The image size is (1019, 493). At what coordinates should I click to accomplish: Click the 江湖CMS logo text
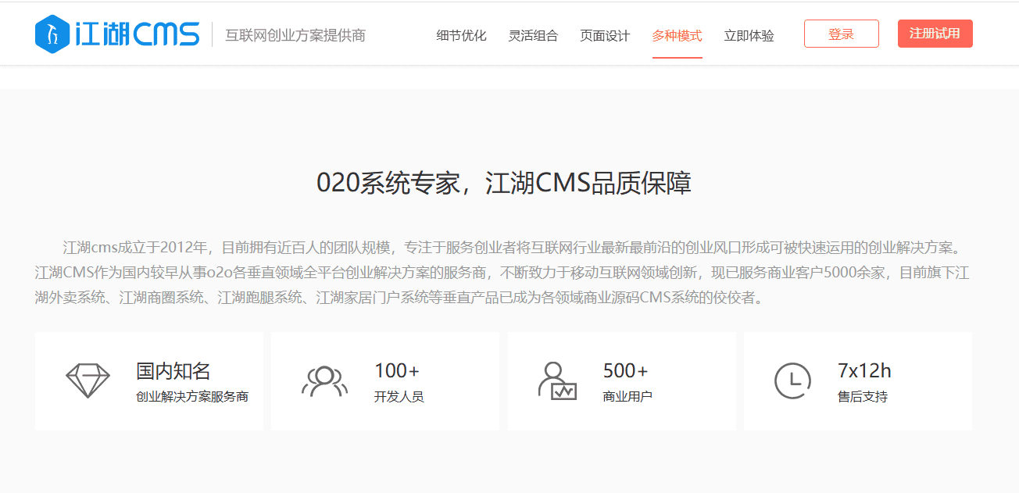click(x=138, y=34)
